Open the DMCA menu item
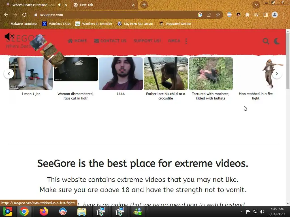The width and height of the screenshot is (290, 217). tap(174, 41)
